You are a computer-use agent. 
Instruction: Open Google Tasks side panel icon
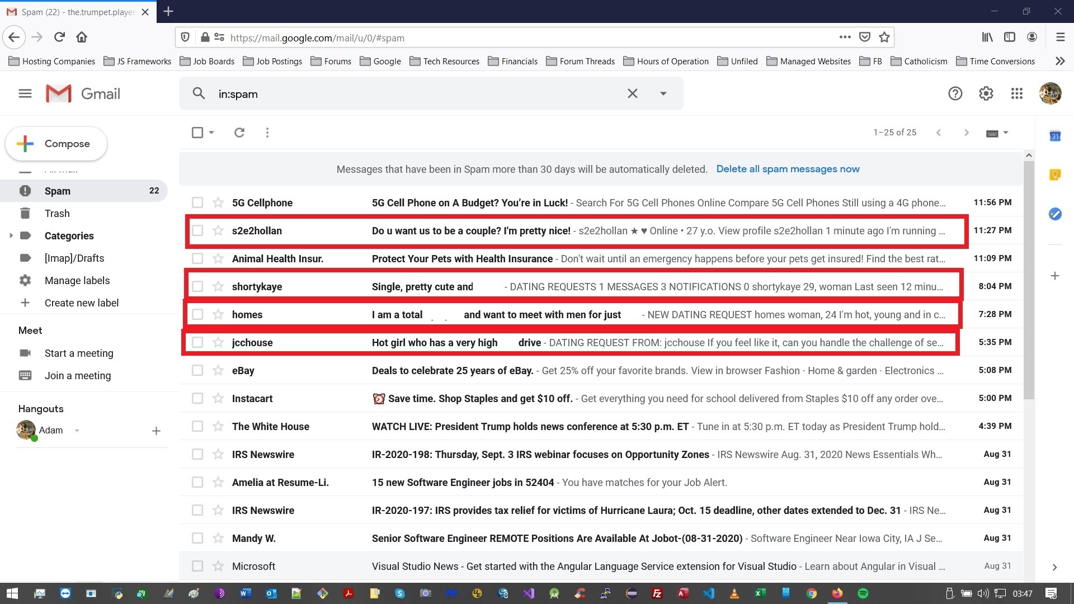click(1055, 214)
